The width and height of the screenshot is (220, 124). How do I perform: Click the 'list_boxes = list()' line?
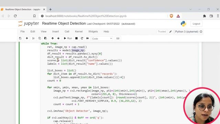coord(62,71)
